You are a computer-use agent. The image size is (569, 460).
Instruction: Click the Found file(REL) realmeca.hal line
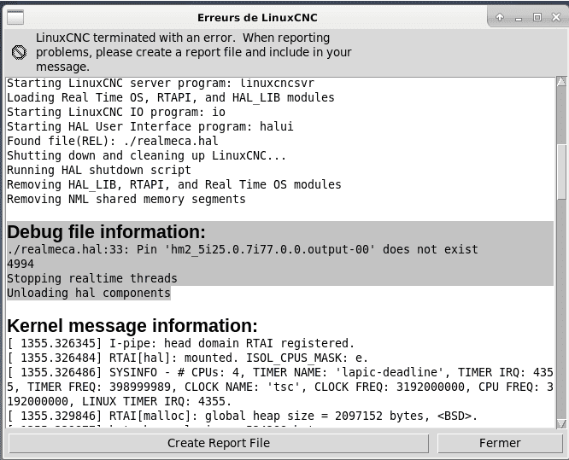(x=113, y=141)
